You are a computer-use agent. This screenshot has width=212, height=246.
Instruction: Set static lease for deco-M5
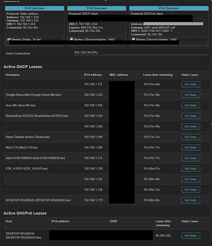(x=191, y=105)
